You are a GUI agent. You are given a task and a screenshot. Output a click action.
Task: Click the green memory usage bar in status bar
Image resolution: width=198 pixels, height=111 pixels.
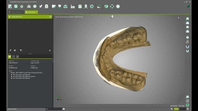click(x=180, y=109)
